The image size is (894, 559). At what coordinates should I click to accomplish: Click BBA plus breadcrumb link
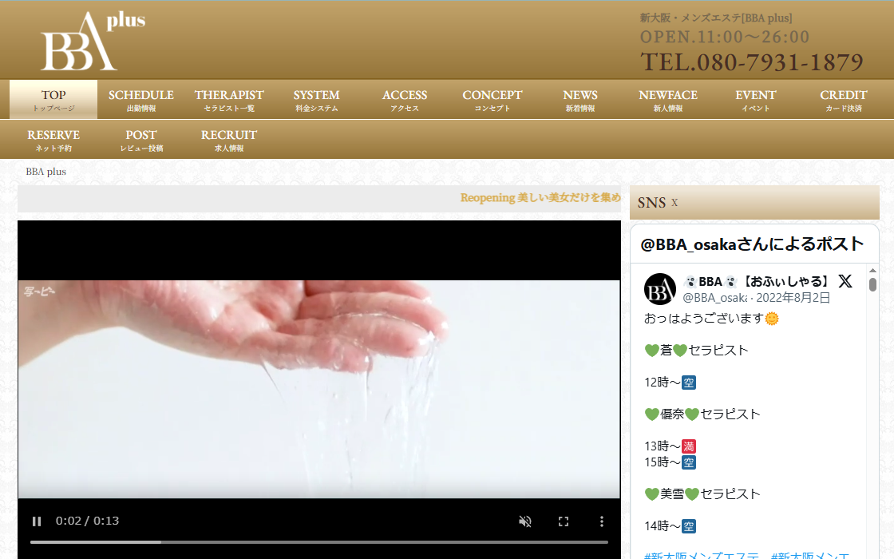pos(45,172)
